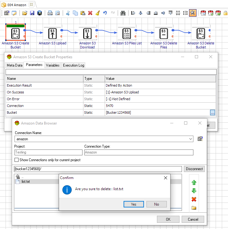This screenshot has height=229, width=228.
Task: Open the properties toolbar icon
Action: [7, 13]
